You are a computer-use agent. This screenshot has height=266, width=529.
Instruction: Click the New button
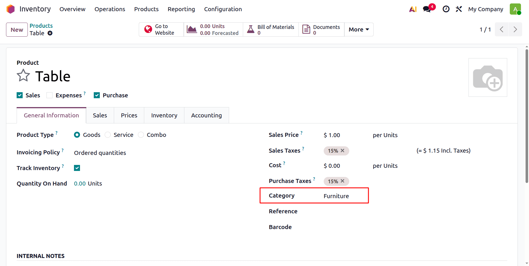tap(17, 30)
